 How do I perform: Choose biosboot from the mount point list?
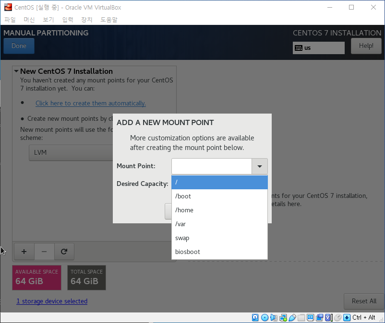point(219,252)
